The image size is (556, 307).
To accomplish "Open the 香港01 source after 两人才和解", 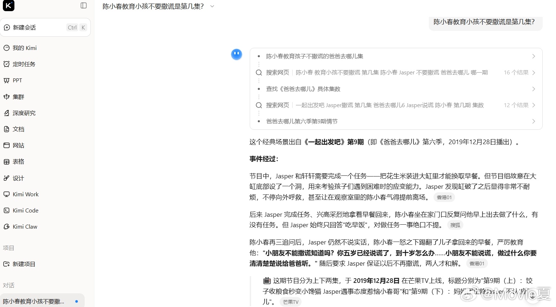I will 477,264.
